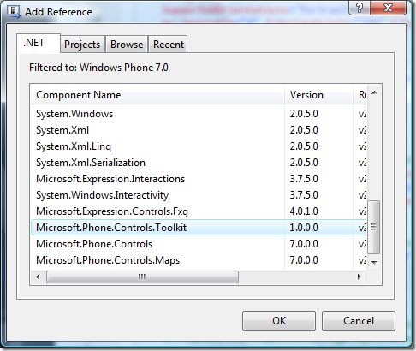
Task: Click the Add Reference title bar icon
Action: [14, 12]
